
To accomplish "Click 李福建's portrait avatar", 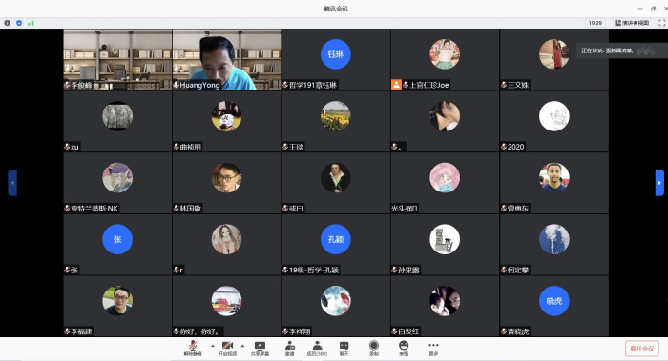I will click(x=117, y=301).
